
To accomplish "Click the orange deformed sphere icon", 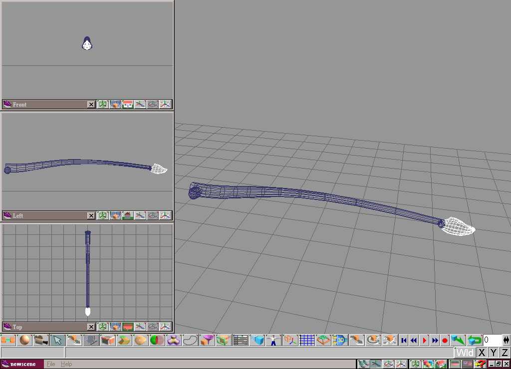I will coord(141,341).
